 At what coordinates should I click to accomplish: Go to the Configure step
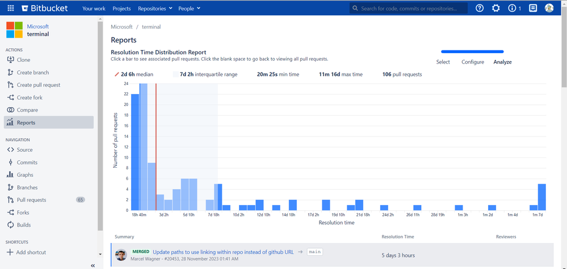click(473, 62)
